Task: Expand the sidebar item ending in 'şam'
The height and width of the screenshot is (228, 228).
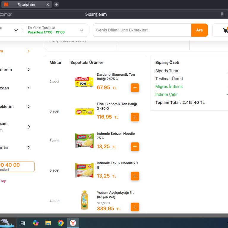Action: point(29,127)
